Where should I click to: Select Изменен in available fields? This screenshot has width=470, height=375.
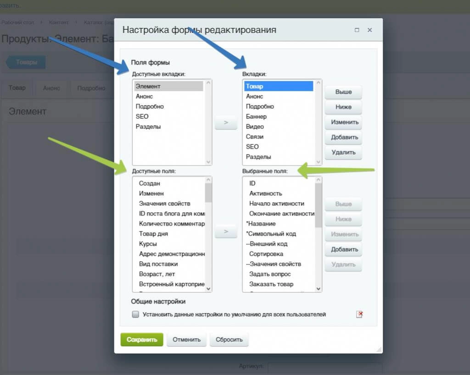coord(169,193)
